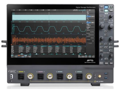
Task: Click the orange noise waveform trace
Action: tap(49, 40)
